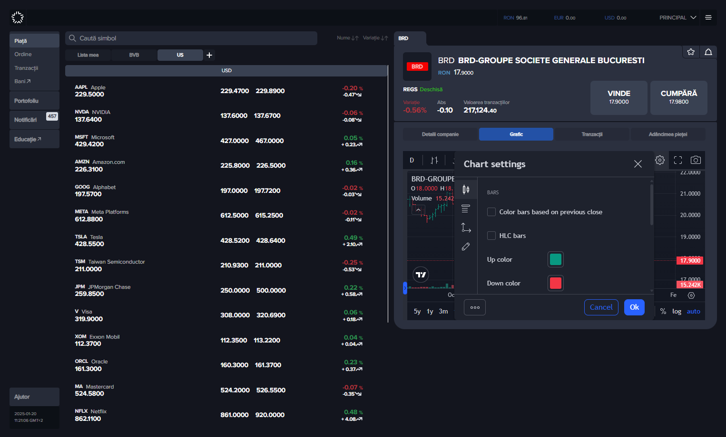The height and width of the screenshot is (437, 726).
Task: Add BRD to favorites with star icon
Action: (691, 52)
